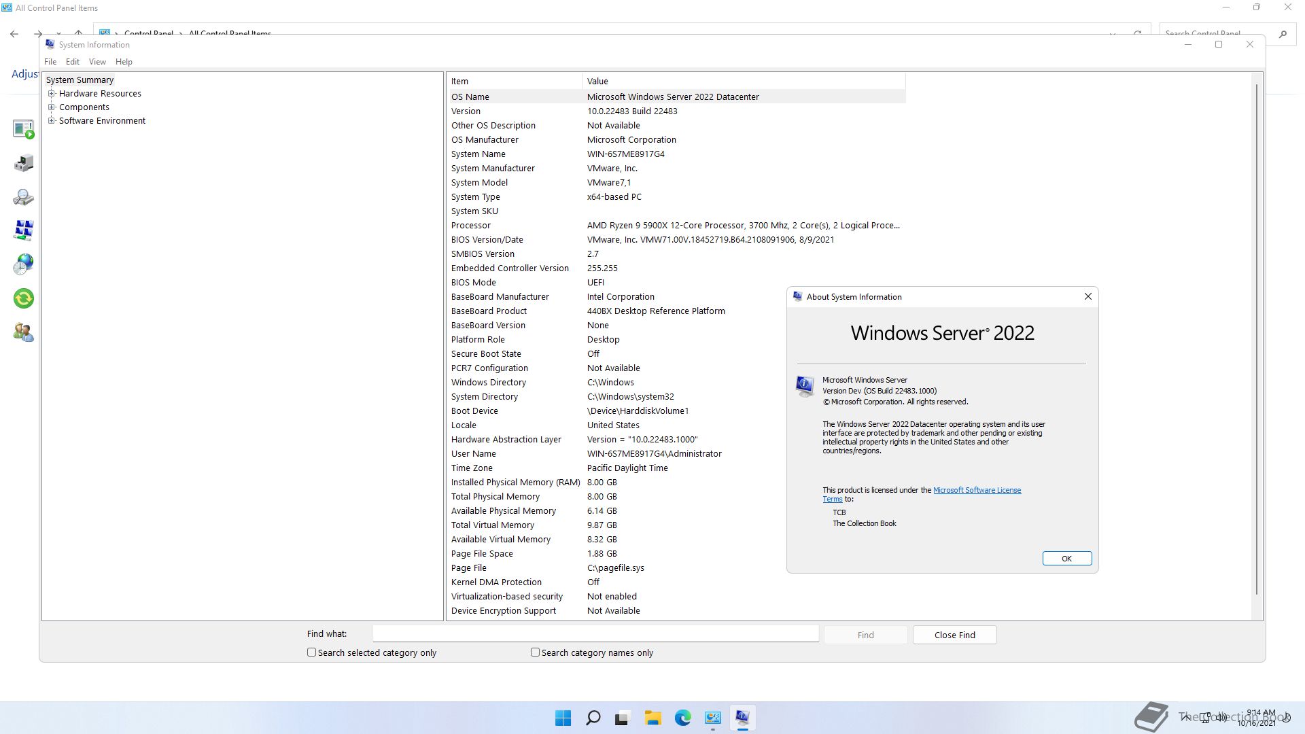Click the System Name value WIN-6S7ME8917G4
This screenshot has width=1305, height=734.
[x=625, y=154]
